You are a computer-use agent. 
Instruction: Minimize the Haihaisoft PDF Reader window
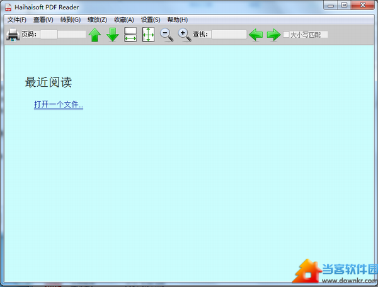click(331, 5)
